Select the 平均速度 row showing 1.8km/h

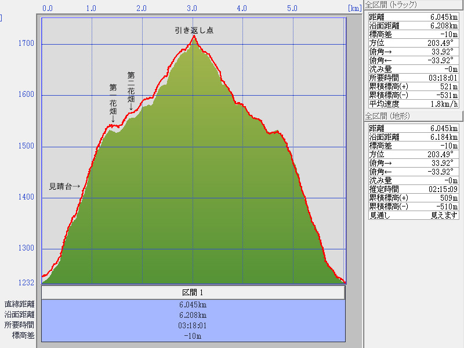(414, 104)
